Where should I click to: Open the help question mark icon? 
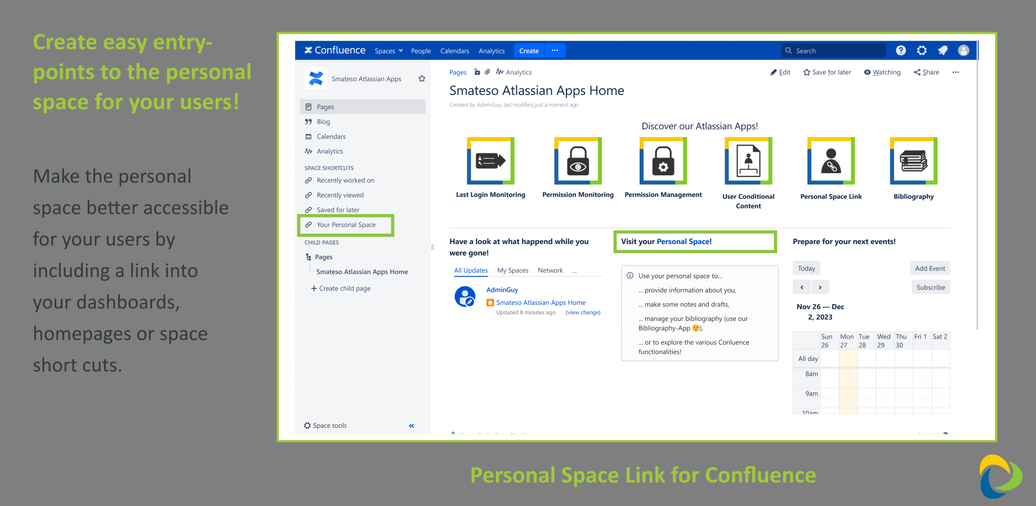tap(901, 51)
